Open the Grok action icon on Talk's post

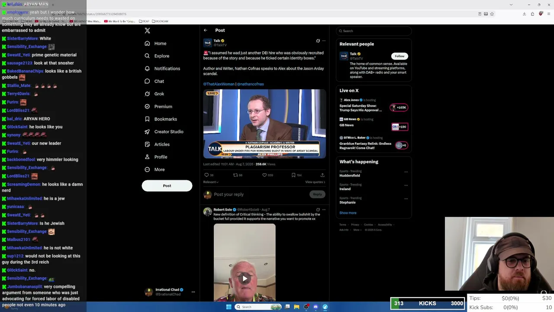(x=318, y=41)
